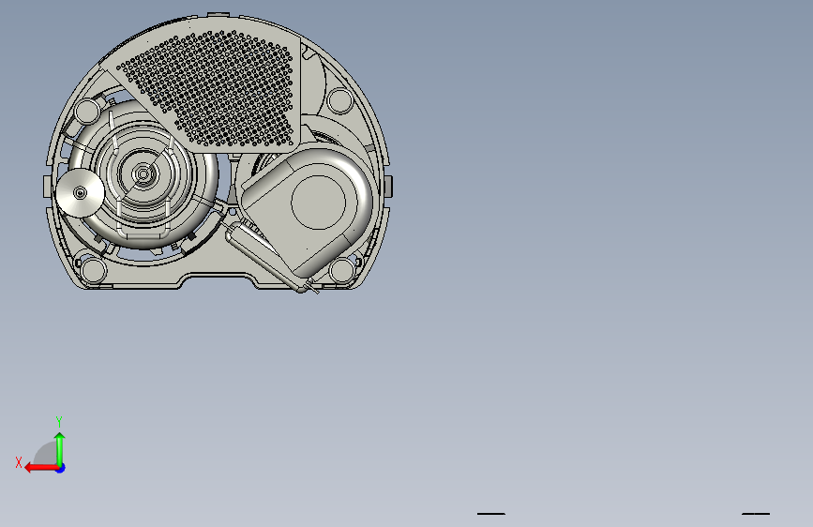The height and width of the screenshot is (527, 813).
Task: Select the central motor hub of model
Action: [143, 173]
